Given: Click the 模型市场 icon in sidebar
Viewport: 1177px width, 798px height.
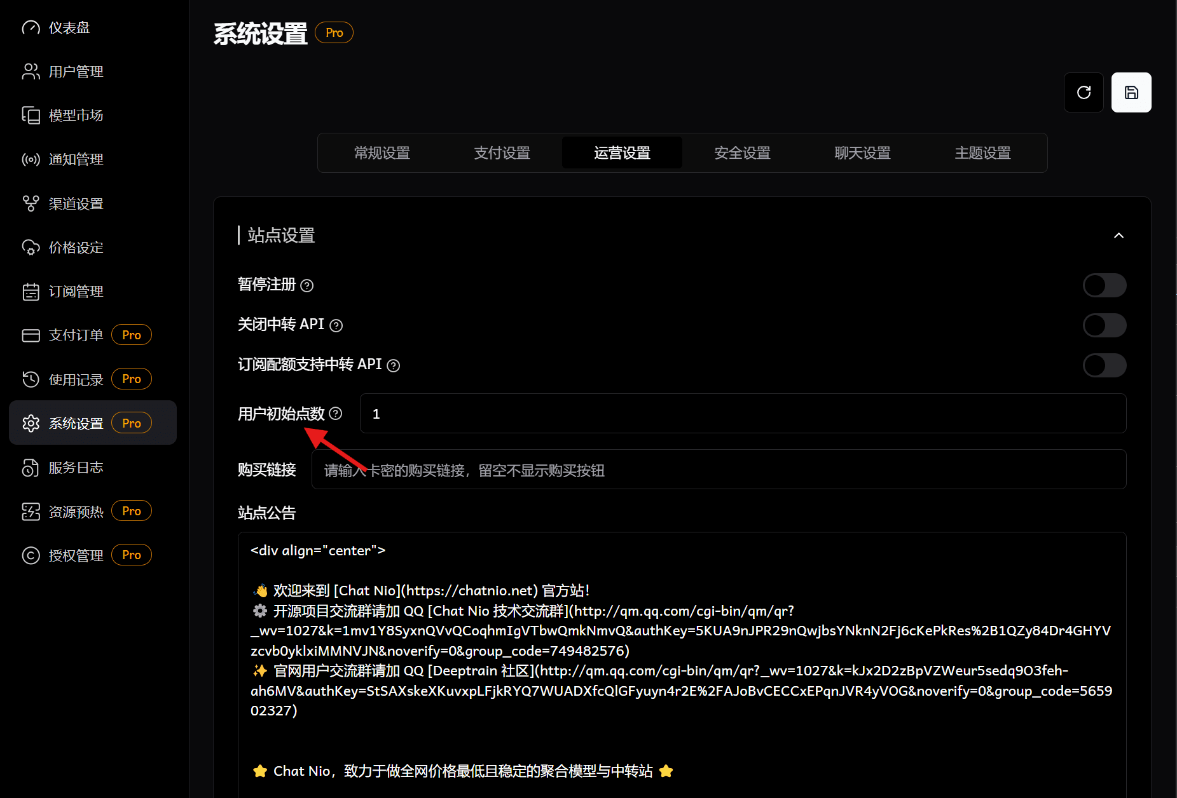Looking at the screenshot, I should click(31, 115).
